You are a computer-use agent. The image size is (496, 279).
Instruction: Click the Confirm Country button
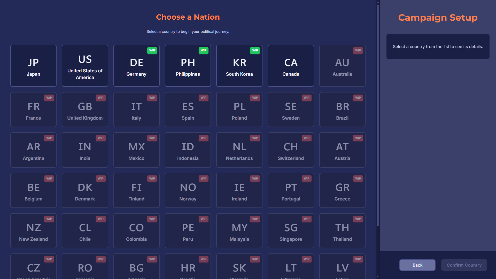pyautogui.click(x=464, y=265)
